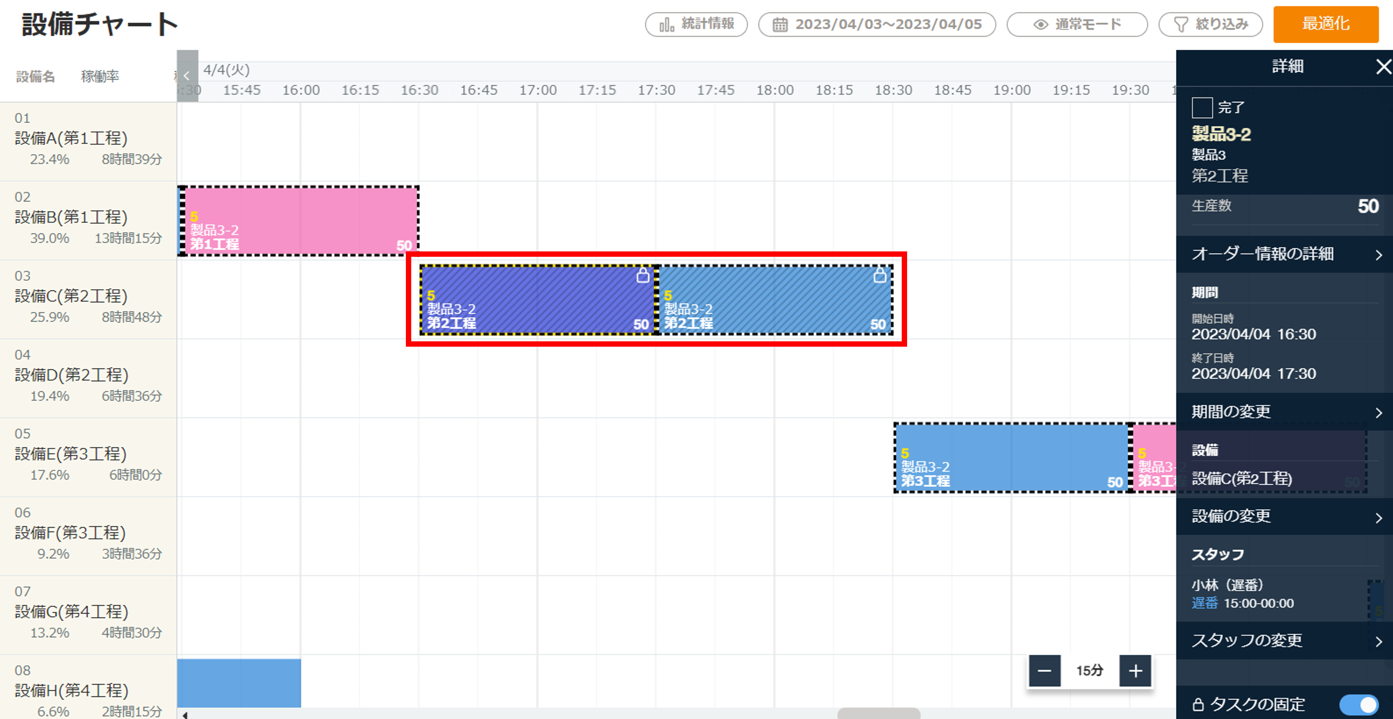Image resolution: width=1393 pixels, height=719 pixels.
Task: Select the blue 製品3-2 第3工程 task on 設備E
Action: (x=1011, y=458)
